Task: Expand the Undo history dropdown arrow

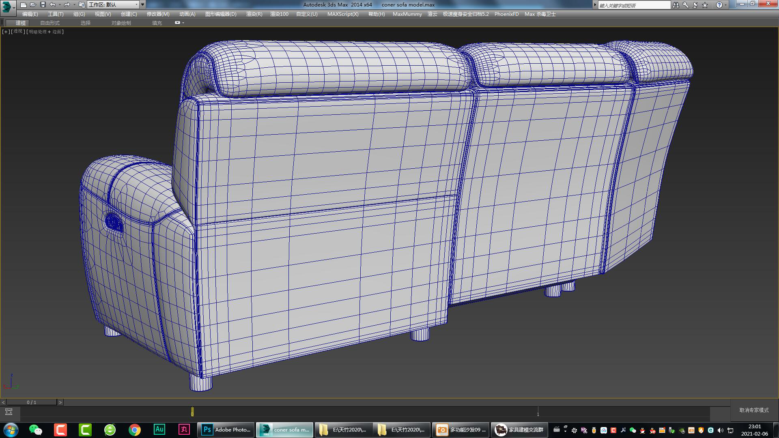Action: point(60,5)
